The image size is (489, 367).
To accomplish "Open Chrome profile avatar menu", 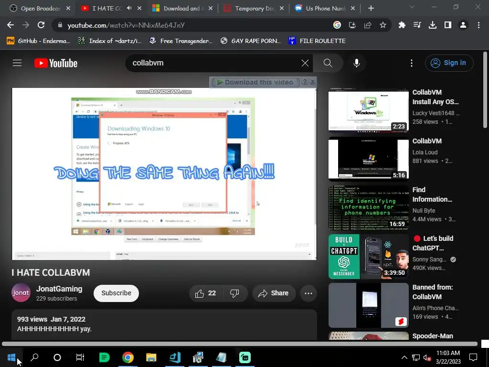I will [463, 25].
